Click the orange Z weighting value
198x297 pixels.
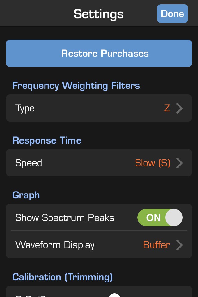[167, 108]
